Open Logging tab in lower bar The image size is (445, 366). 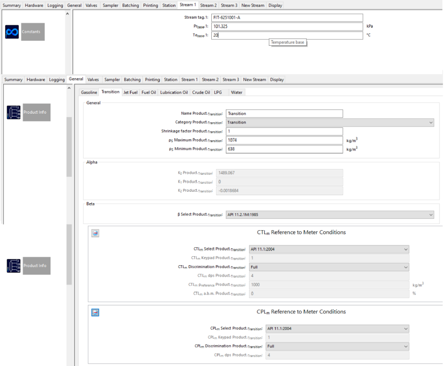(x=57, y=80)
